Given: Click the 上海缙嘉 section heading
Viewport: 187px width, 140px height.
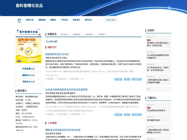Looking at the screenshot, I should pos(52,123).
